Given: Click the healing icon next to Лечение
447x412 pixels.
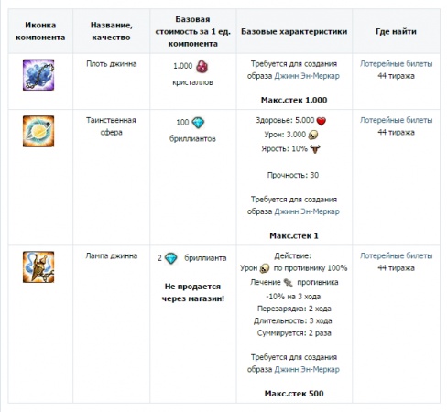Looking at the screenshot, I should (288, 283).
